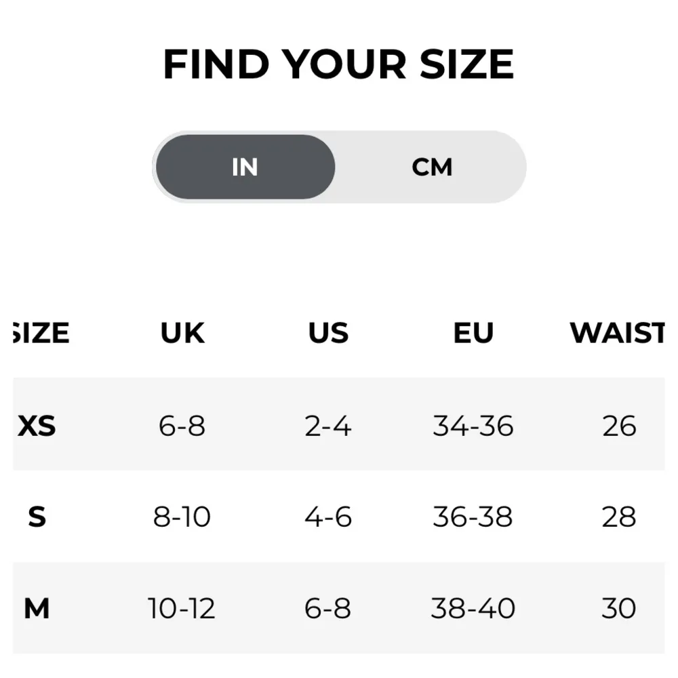
Task: Click the waist value 28
Action: click(x=619, y=517)
